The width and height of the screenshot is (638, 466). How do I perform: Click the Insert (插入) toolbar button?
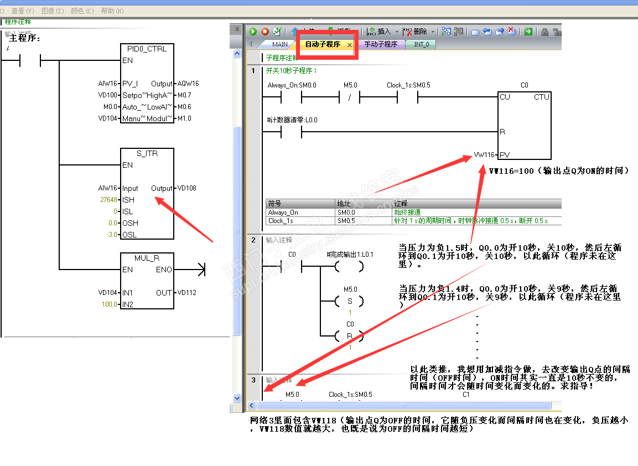(378, 32)
